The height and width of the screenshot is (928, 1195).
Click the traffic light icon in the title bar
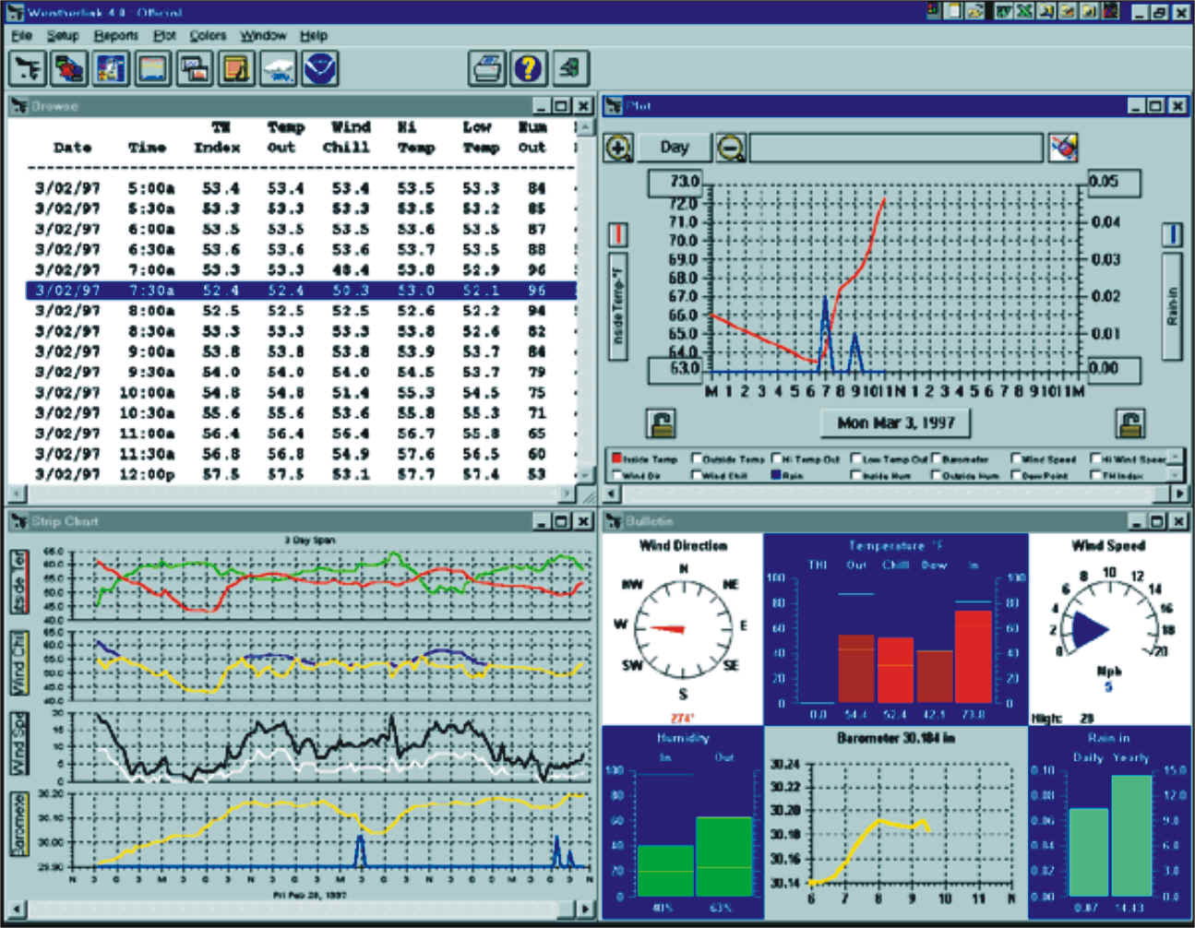click(x=934, y=11)
